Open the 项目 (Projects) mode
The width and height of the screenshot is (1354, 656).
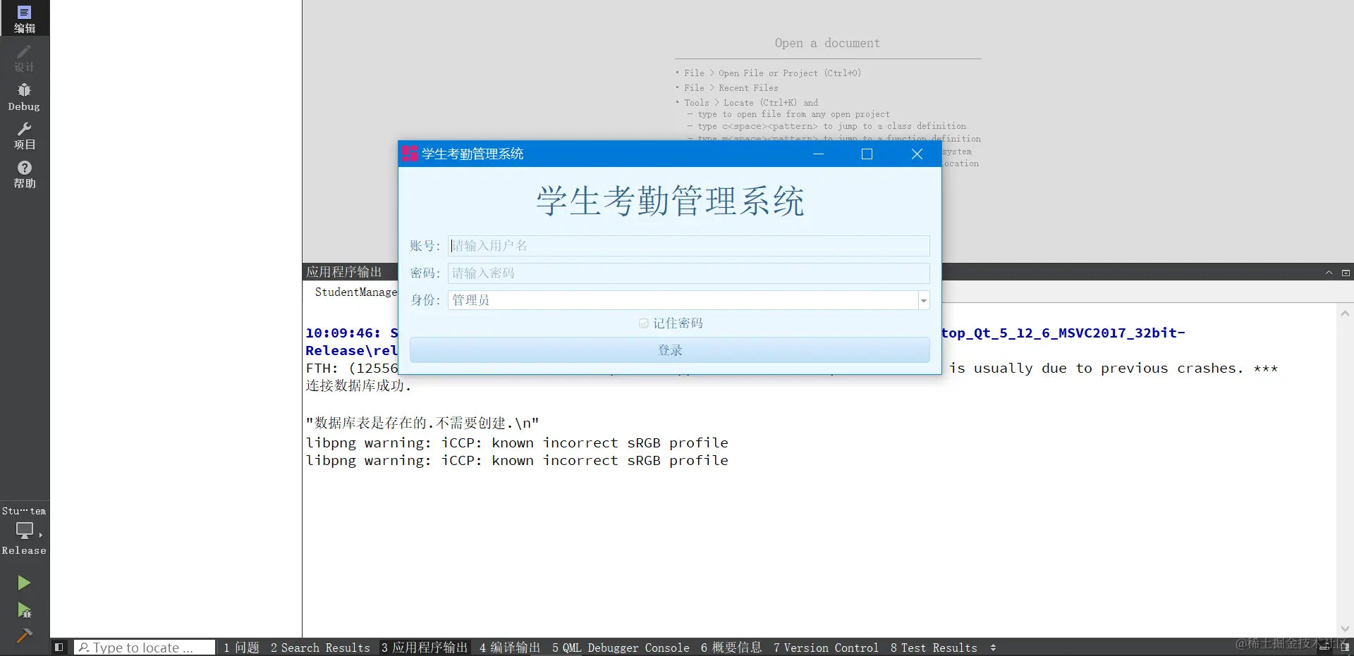[x=25, y=135]
